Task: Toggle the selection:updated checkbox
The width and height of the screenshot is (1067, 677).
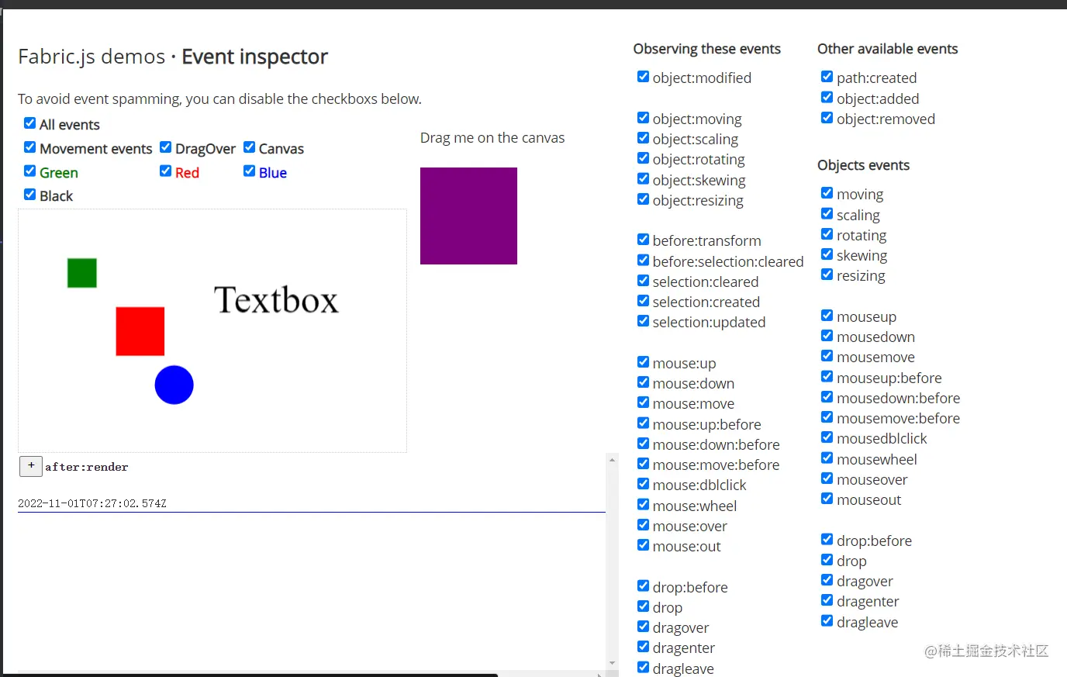Action: click(643, 321)
